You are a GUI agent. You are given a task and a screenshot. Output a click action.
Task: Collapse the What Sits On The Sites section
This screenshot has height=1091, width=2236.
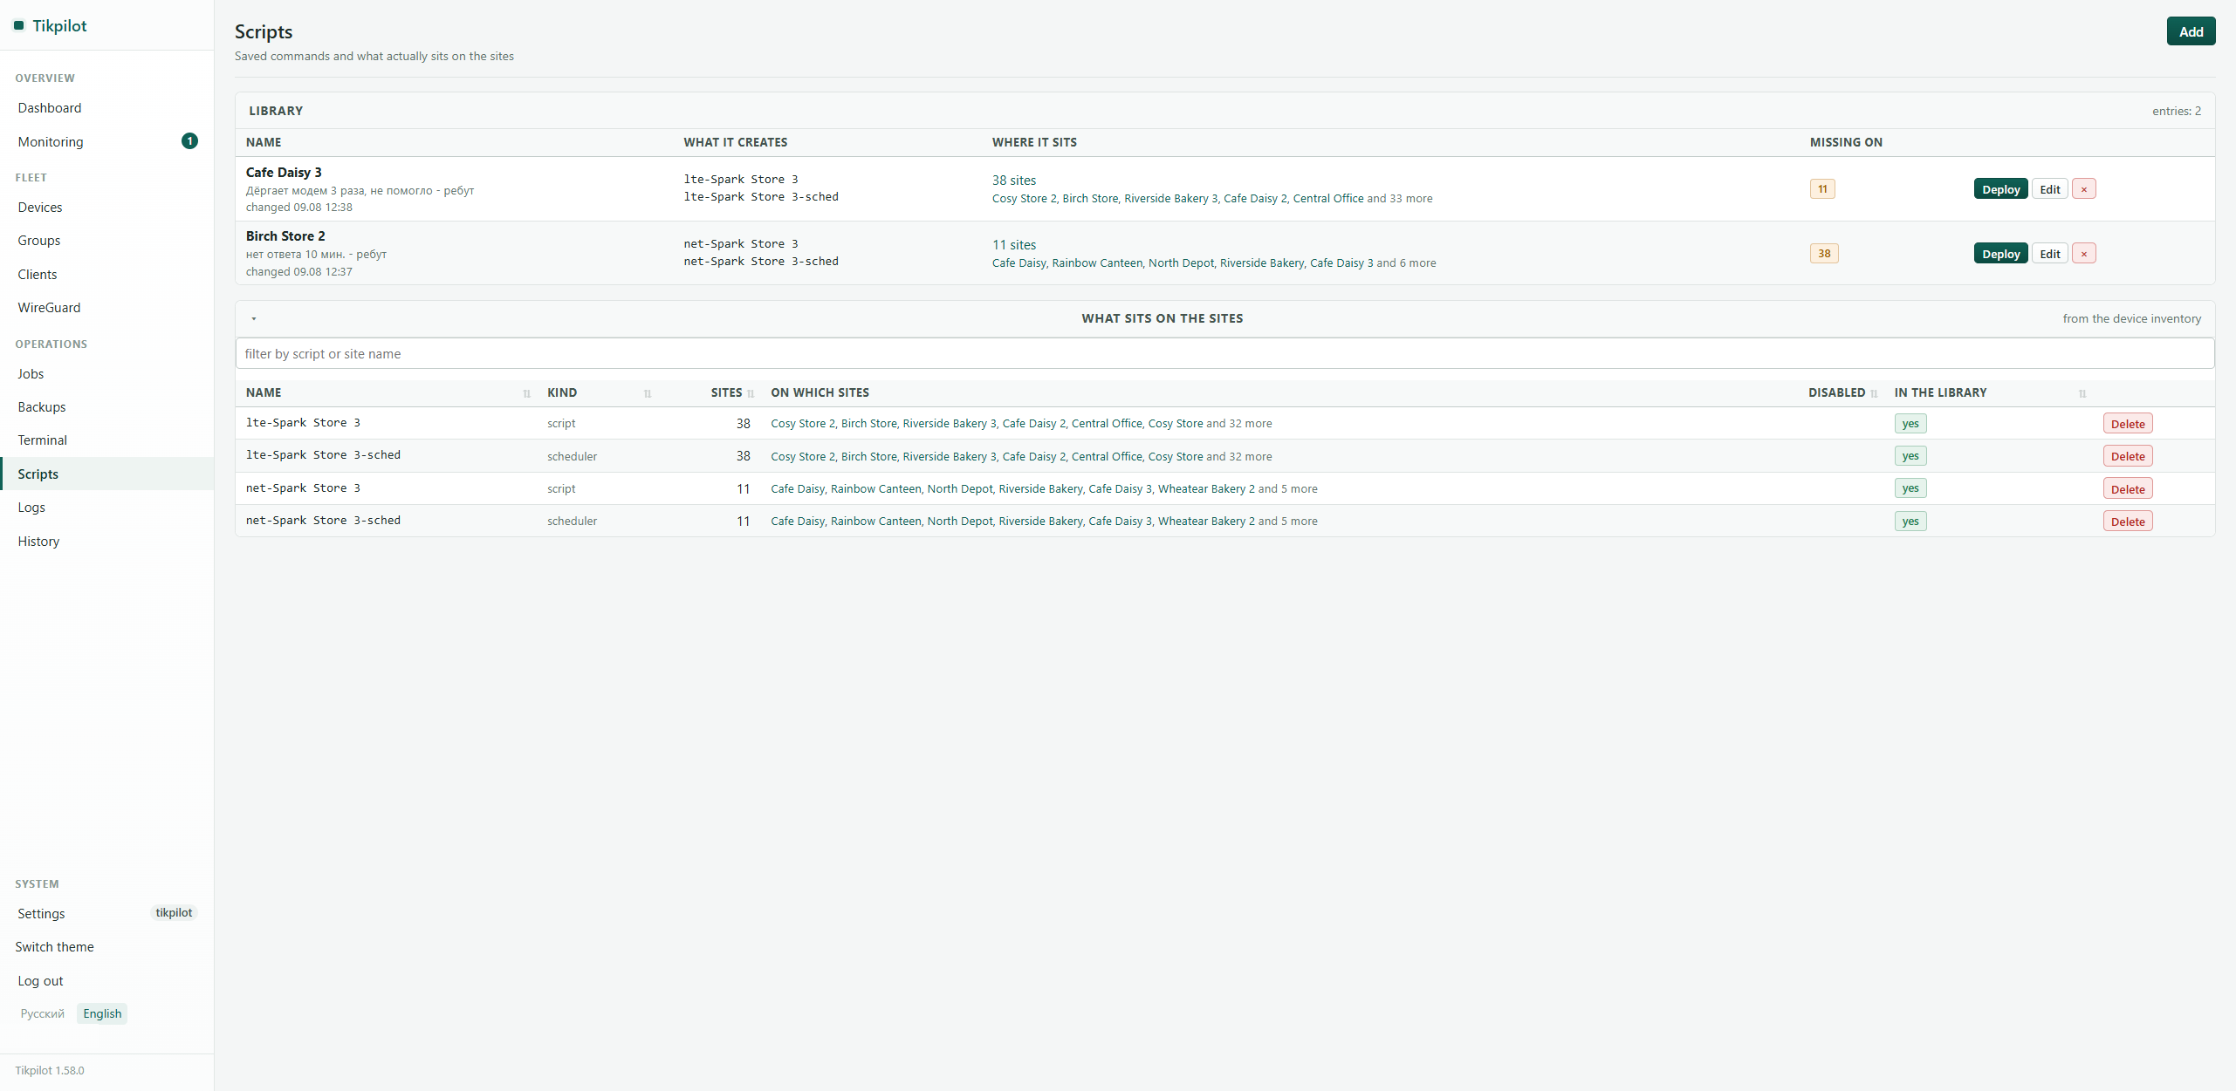[254, 318]
